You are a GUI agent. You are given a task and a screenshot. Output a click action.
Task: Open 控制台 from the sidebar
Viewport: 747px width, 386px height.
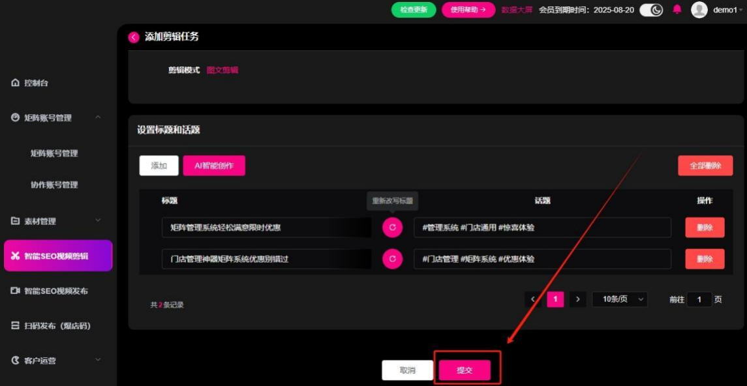pos(36,83)
